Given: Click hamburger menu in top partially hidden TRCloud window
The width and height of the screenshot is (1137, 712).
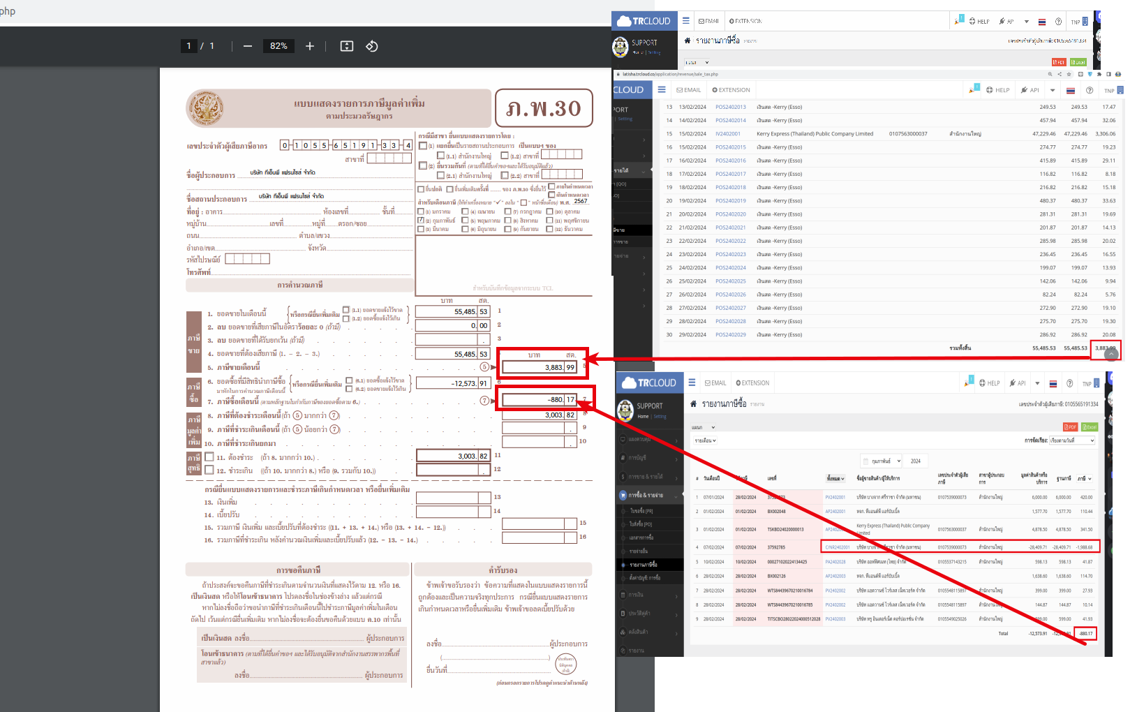Looking at the screenshot, I should tap(686, 21).
